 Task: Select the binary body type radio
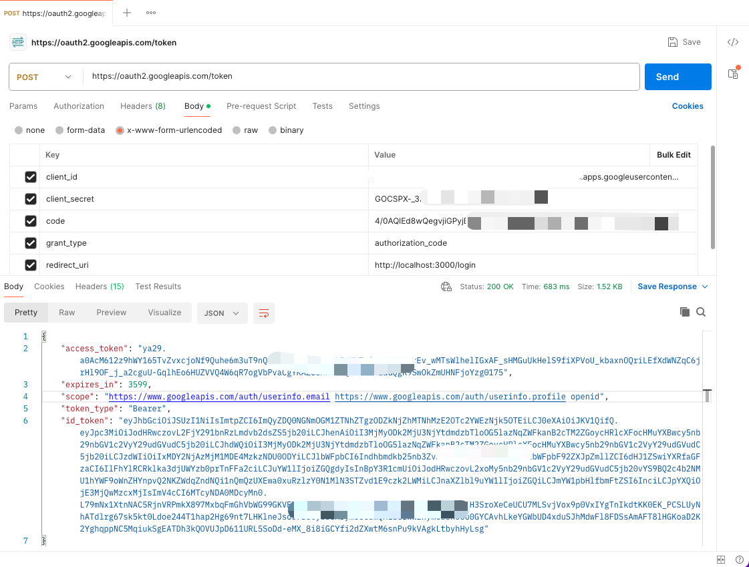pos(273,130)
